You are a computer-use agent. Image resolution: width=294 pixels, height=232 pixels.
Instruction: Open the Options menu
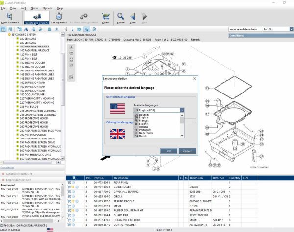47,8
